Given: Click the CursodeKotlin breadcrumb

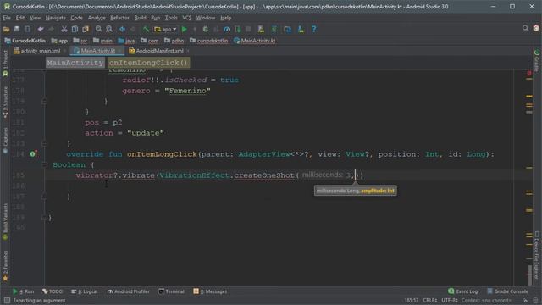Looking at the screenshot, I should coord(25,41).
